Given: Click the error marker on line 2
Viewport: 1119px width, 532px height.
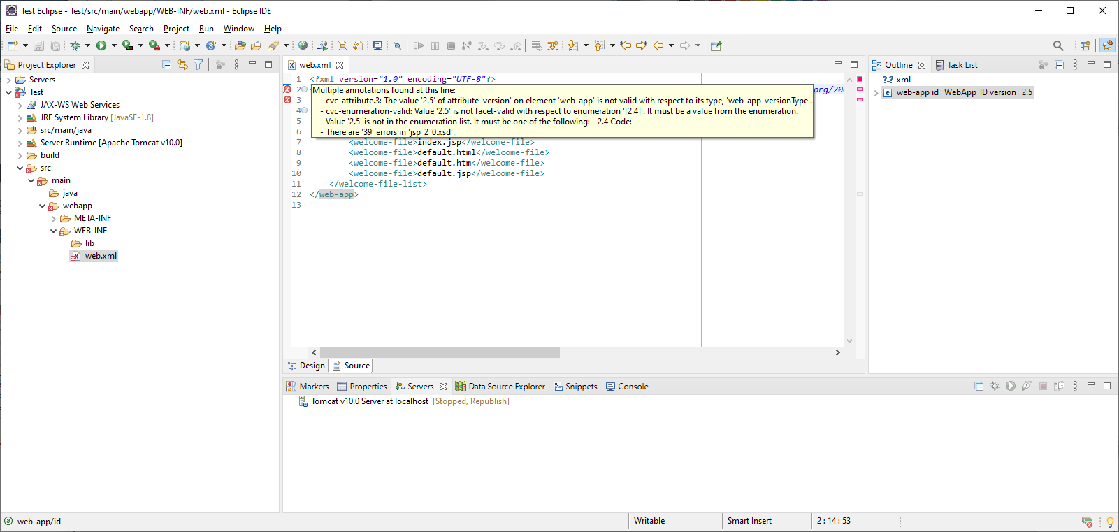Looking at the screenshot, I should point(287,89).
